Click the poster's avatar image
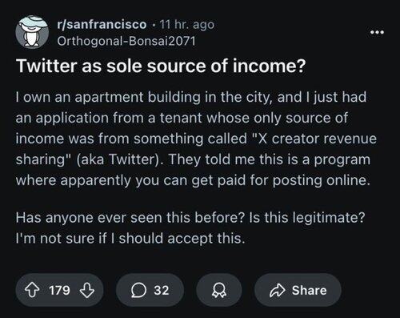 32,32
